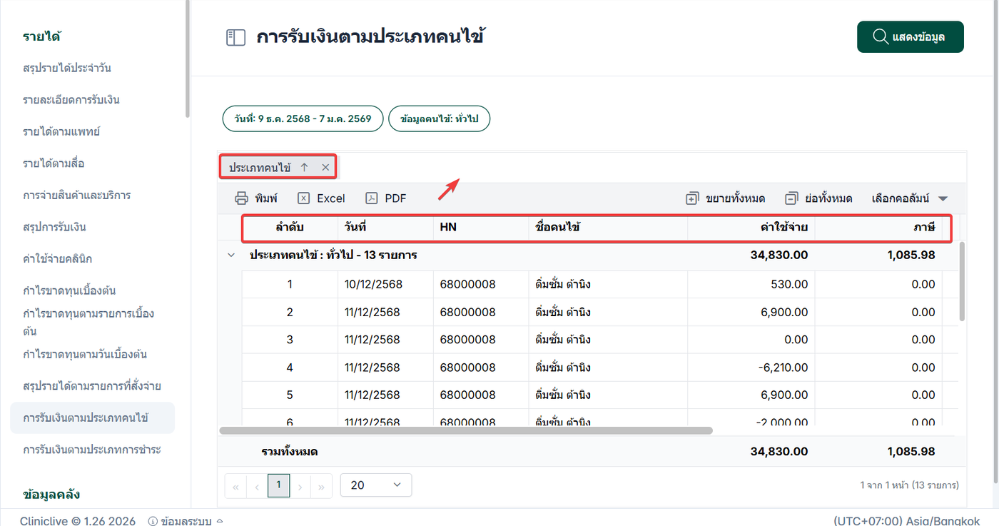Open the page size dropdown showing 20
This screenshot has height=526, width=999.
[x=376, y=485]
